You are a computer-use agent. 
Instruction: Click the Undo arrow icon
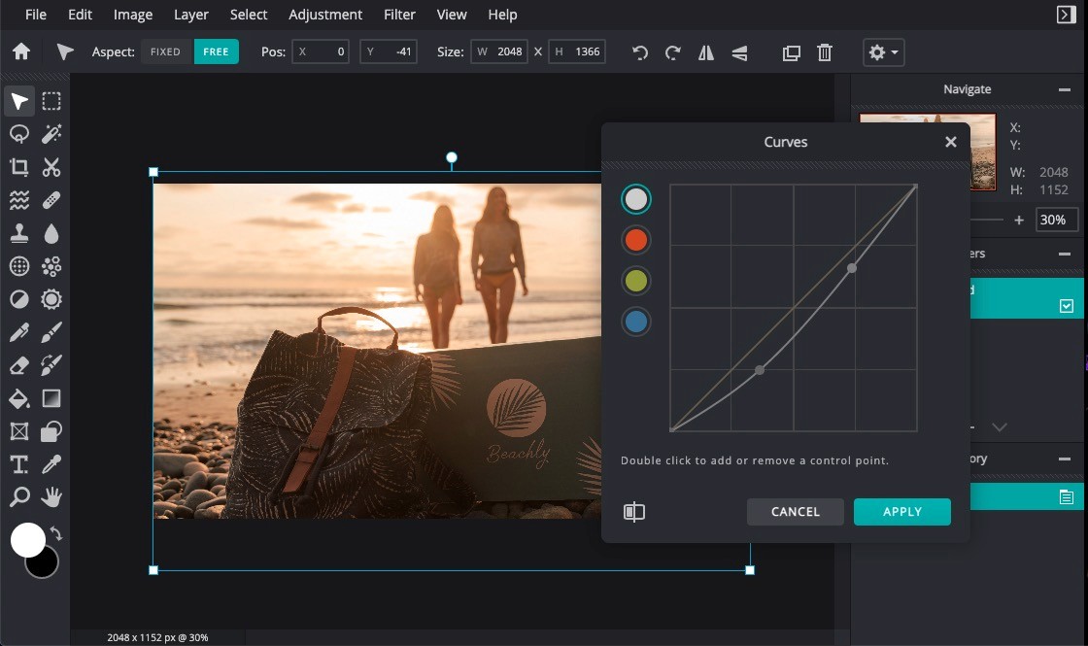tap(639, 52)
